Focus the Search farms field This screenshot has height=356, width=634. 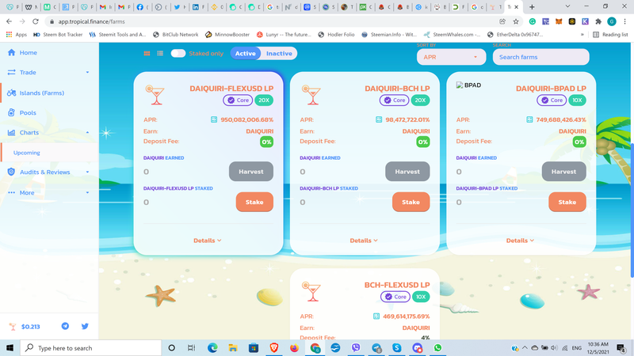[541, 57]
